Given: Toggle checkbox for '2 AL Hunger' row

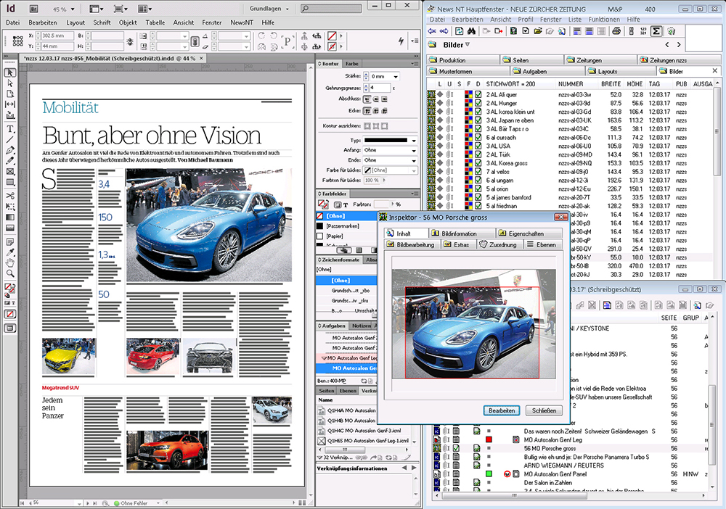Looking at the screenshot, I should click(478, 103).
